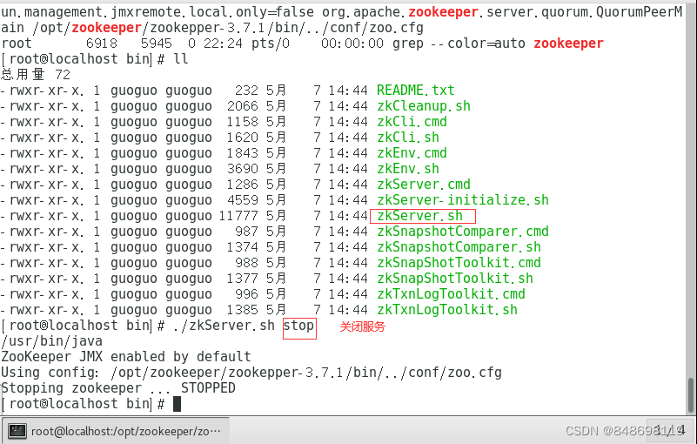Select the zkServer.cmd file name

tap(424, 185)
